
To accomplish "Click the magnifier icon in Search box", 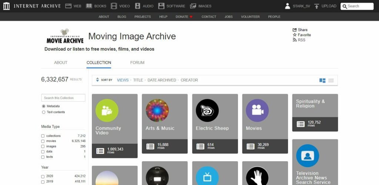I will point(345,6).
